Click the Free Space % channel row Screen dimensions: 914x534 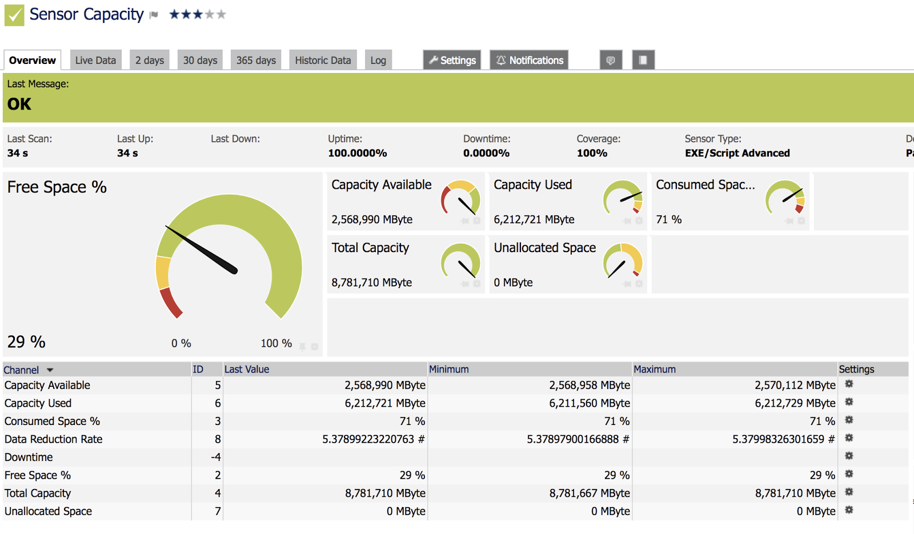coord(38,475)
